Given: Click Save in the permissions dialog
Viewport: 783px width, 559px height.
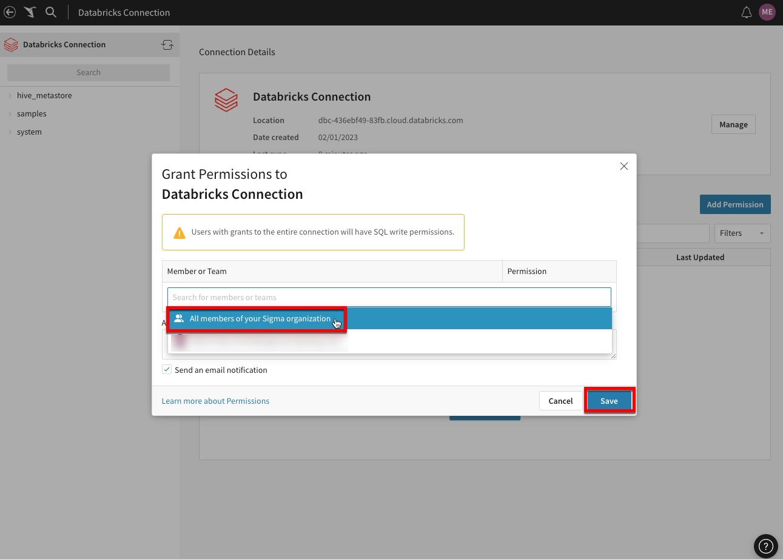Looking at the screenshot, I should click(609, 401).
